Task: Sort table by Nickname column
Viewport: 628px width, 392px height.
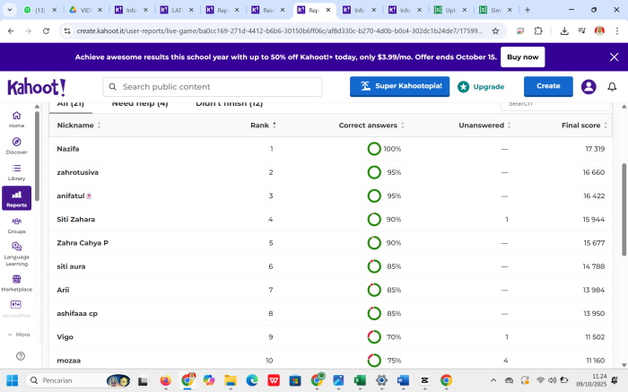Action: [77, 126]
